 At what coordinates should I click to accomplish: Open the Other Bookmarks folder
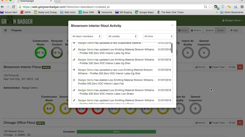click(232, 12)
